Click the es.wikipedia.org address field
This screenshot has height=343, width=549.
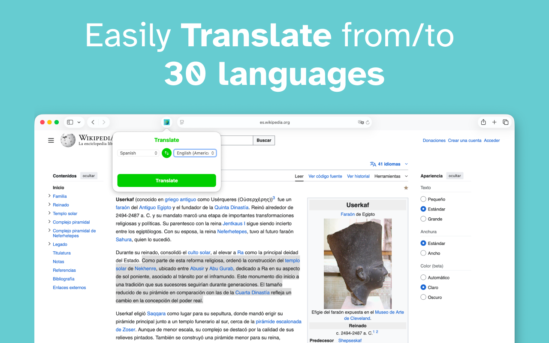pyautogui.click(x=274, y=122)
